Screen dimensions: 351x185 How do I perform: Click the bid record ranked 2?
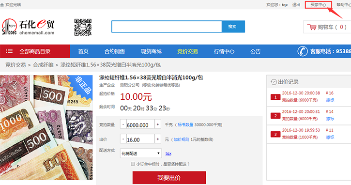[309, 116]
